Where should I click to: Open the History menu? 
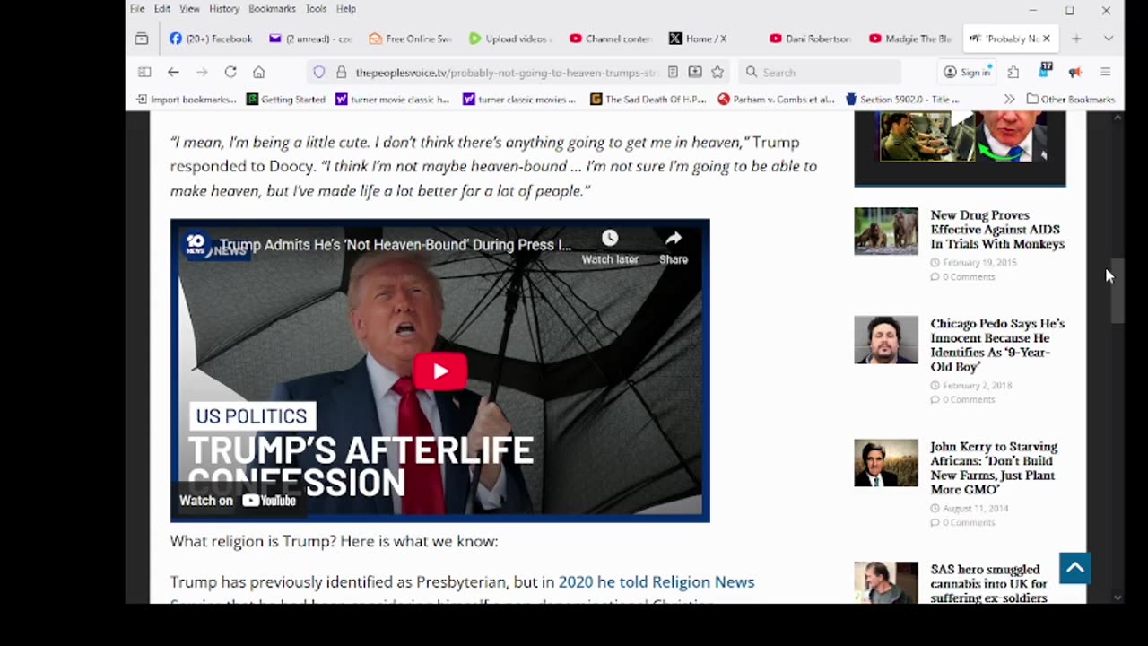[x=224, y=9]
